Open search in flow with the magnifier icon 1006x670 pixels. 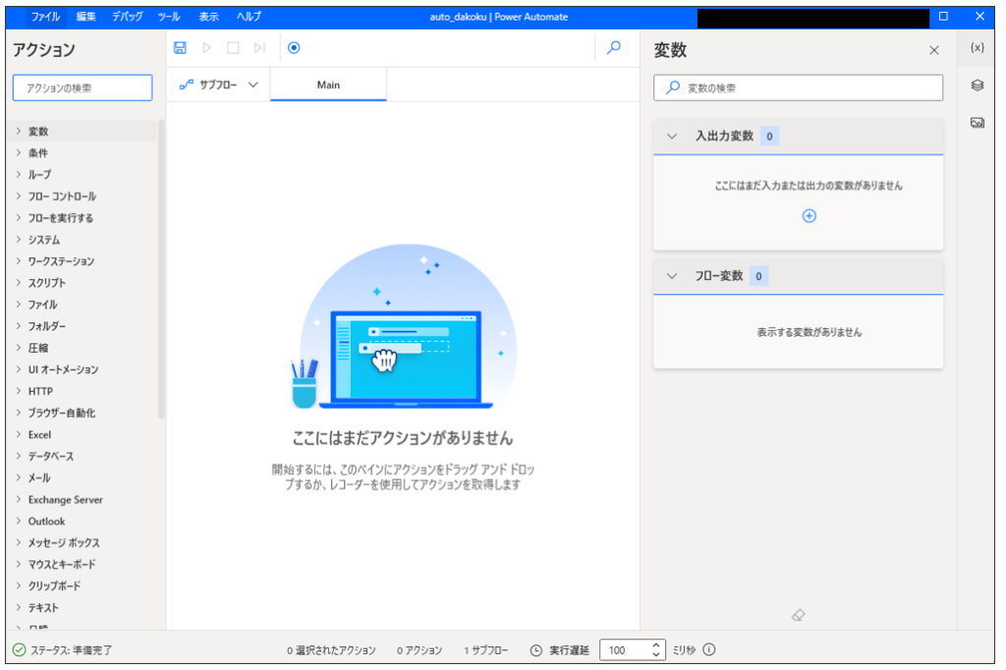click(614, 47)
